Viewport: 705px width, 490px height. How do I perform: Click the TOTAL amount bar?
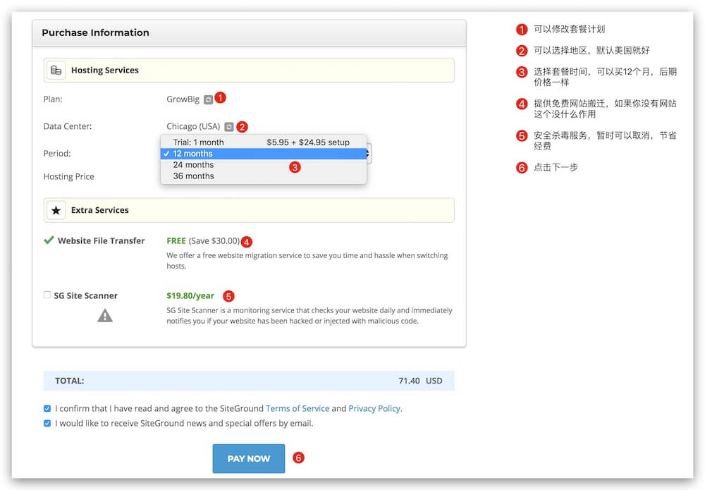pos(249,381)
